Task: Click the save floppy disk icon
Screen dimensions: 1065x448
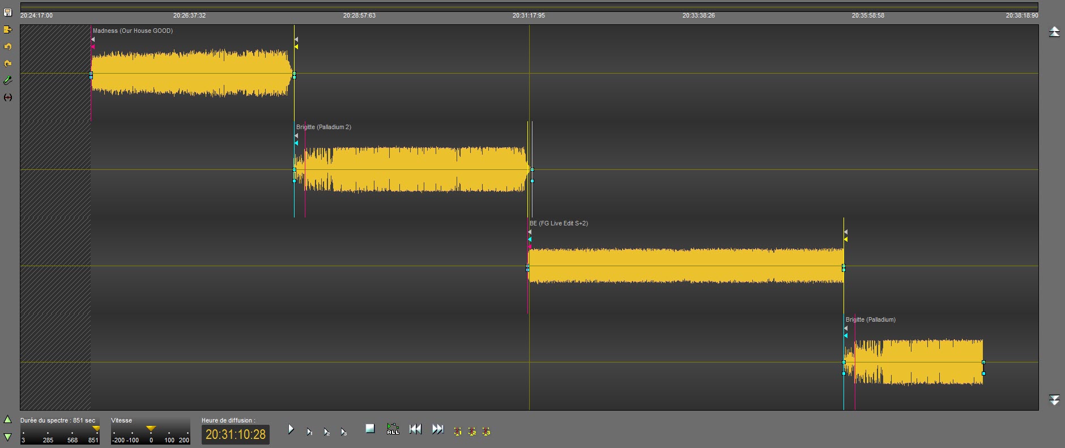Action: (x=8, y=12)
